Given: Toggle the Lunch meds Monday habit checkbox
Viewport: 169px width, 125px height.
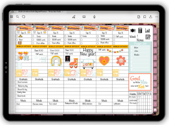Looking at the screenshot, I should (141, 100).
